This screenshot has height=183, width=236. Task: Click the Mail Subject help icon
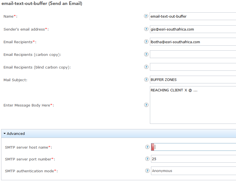coord(146,80)
